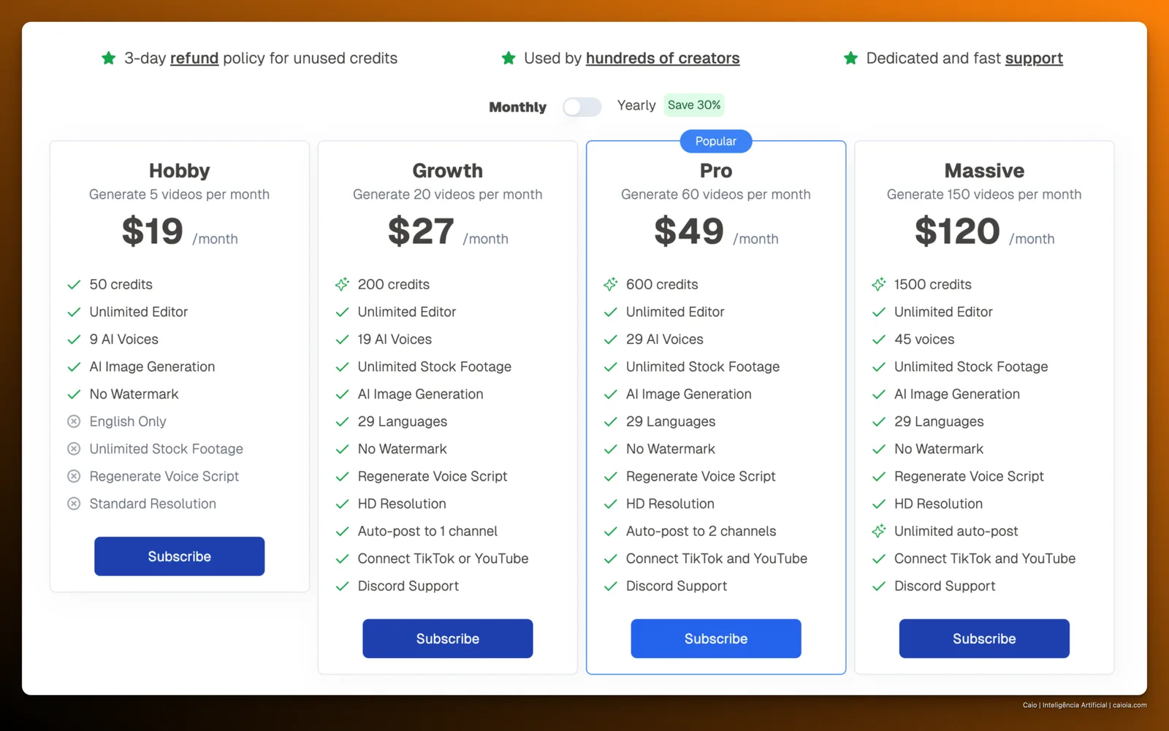
Task: Subscribe to the Hobby plan
Action: (179, 556)
